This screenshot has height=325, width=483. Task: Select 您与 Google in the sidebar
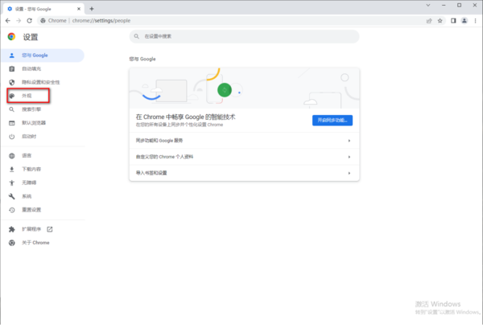pos(43,56)
